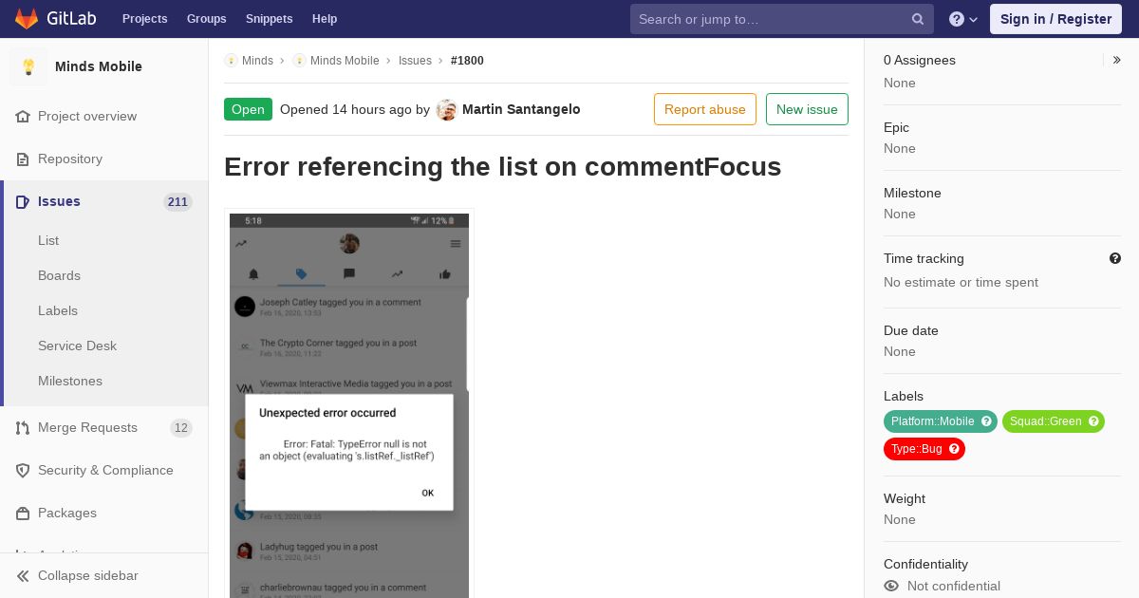
Task: Click New issue button
Action: coord(807,109)
